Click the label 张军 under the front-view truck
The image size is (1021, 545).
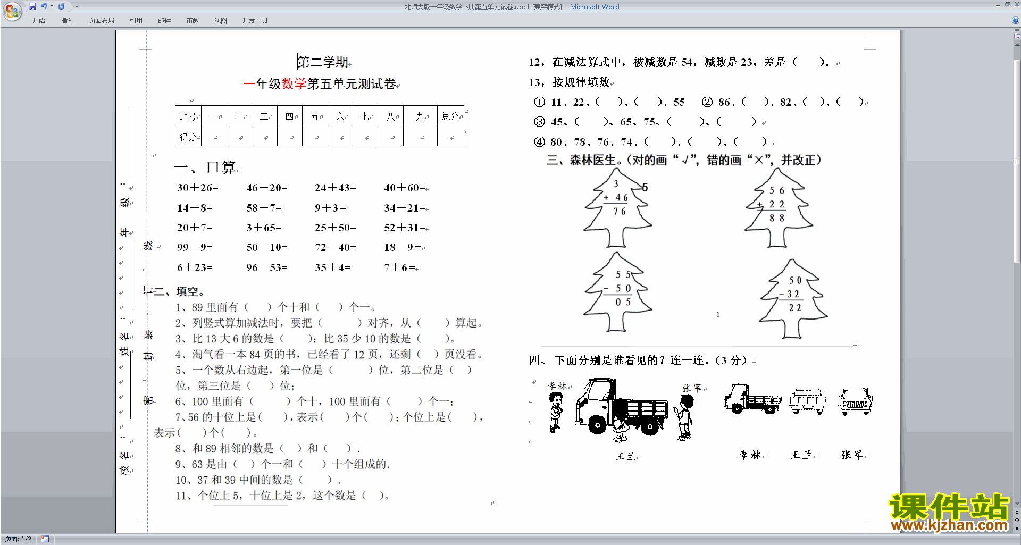click(852, 455)
